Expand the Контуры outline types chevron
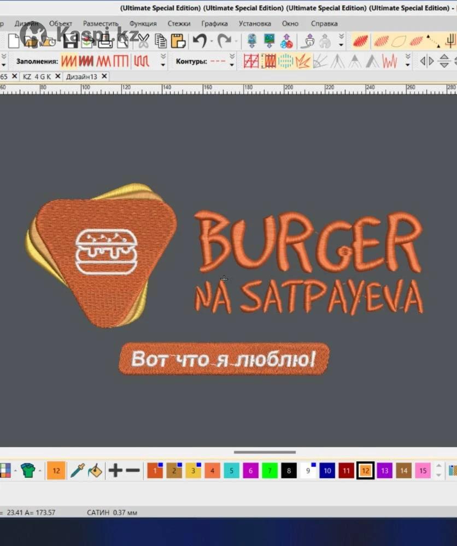 (232, 61)
